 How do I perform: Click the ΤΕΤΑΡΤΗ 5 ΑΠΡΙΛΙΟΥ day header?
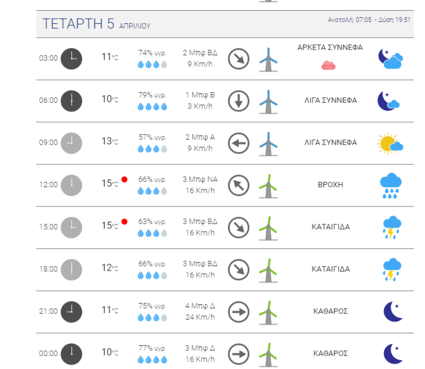coord(96,24)
